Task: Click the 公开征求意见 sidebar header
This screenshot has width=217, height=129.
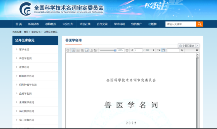Action: [35, 40]
